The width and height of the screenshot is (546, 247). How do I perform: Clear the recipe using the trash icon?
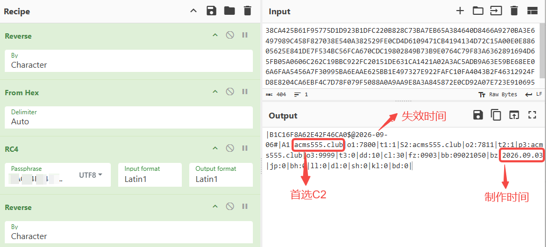(x=247, y=11)
